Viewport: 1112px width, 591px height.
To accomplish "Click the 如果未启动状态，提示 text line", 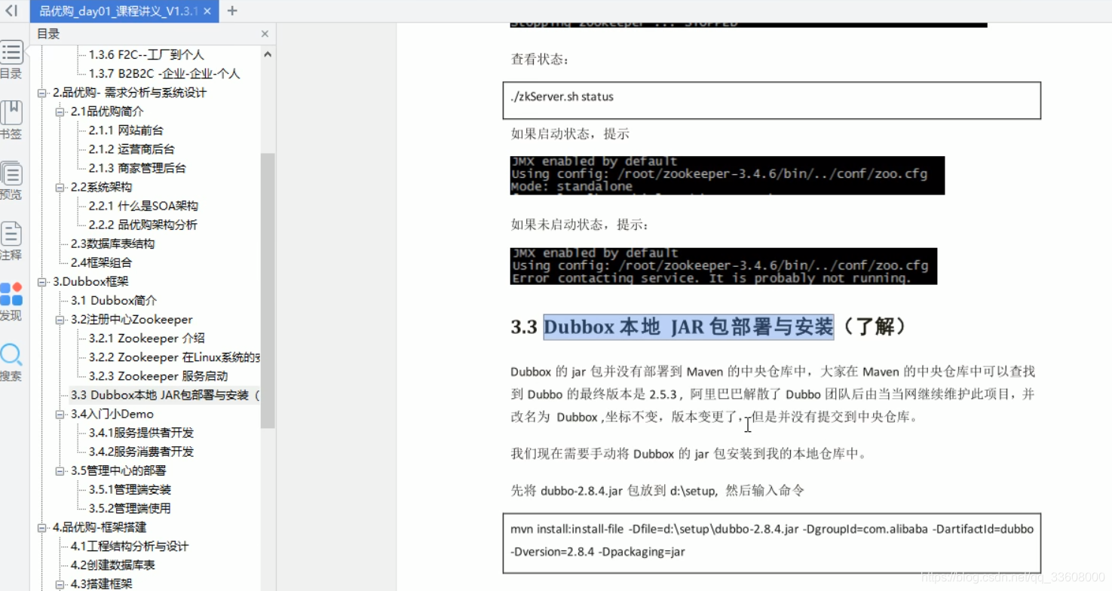I will pyautogui.click(x=581, y=225).
